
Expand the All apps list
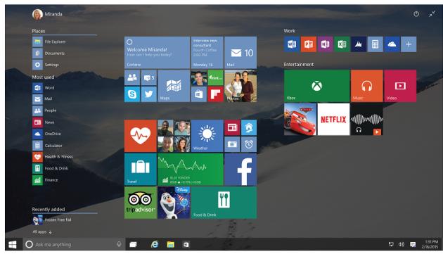point(42,231)
